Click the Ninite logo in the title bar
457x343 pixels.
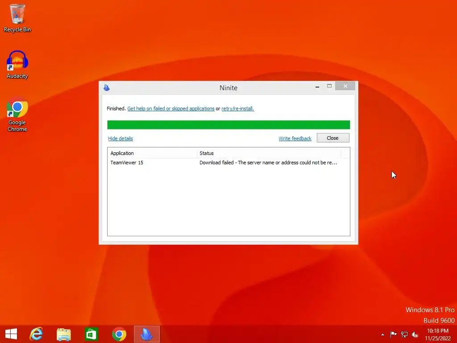[107, 88]
